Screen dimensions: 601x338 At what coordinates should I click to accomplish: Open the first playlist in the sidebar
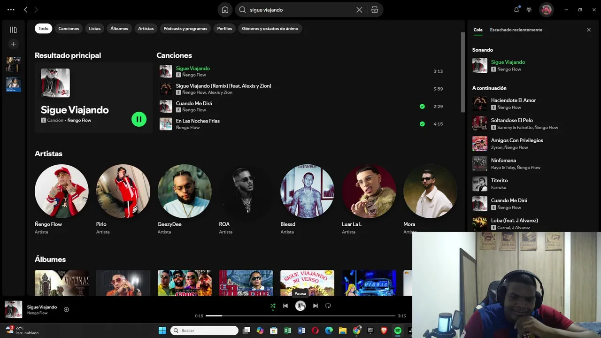[13, 64]
